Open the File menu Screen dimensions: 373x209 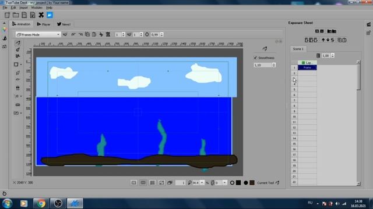[x=5, y=8]
